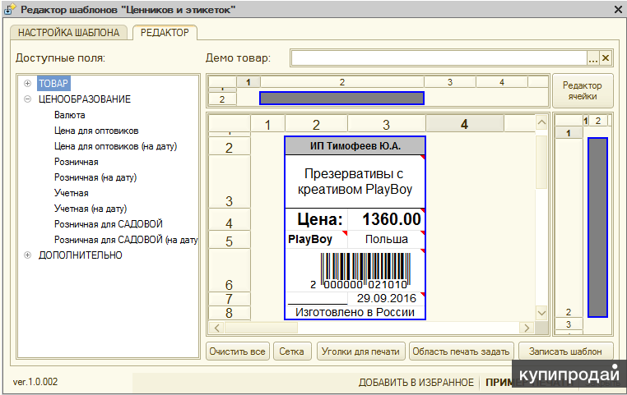
Task: Select column header 3 in main grid
Action: pos(386,124)
